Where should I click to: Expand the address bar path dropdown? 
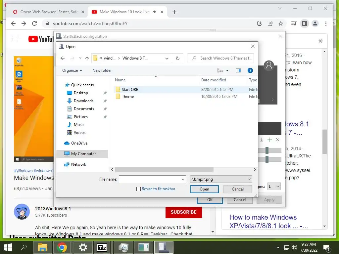coord(167,58)
